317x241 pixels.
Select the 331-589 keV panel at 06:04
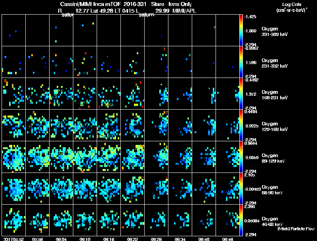tap(61, 30)
